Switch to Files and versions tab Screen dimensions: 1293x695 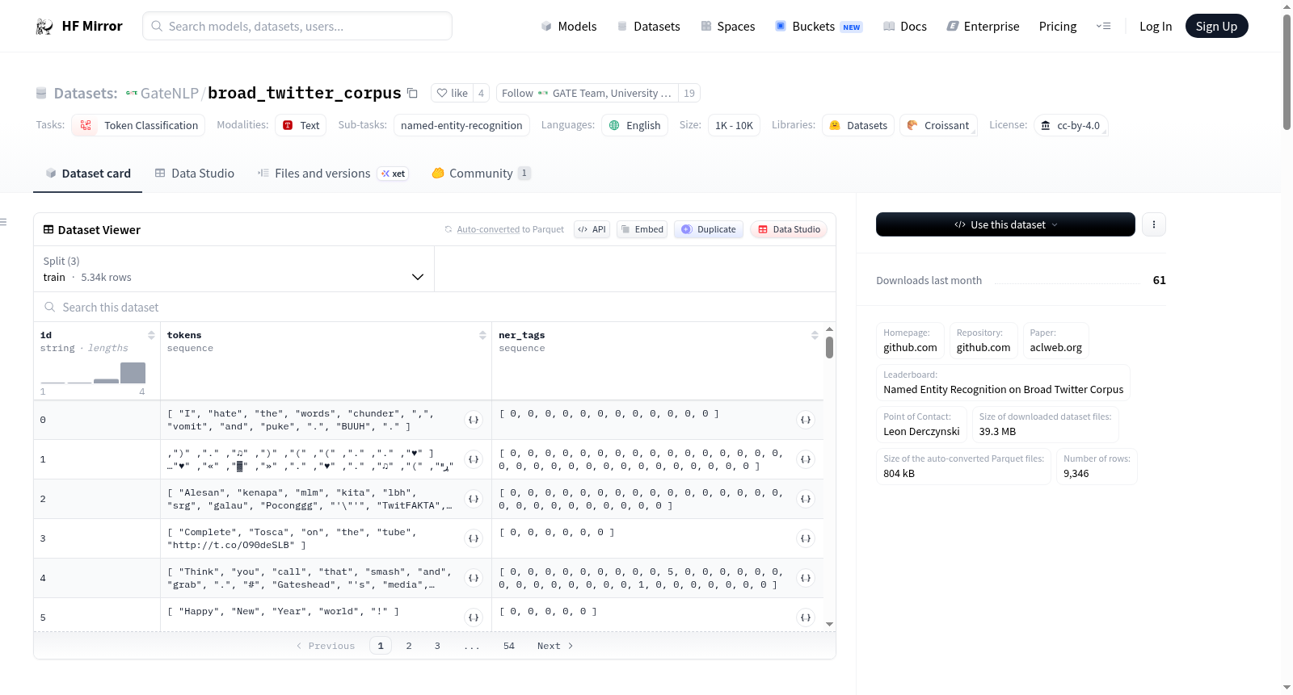point(333,174)
